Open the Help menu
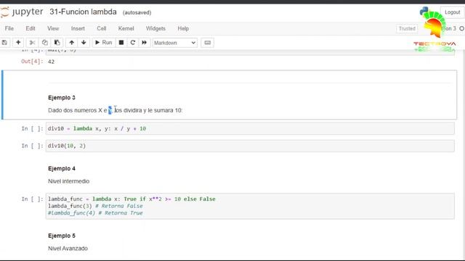Viewport: 465px width, 261px height. pos(183,28)
